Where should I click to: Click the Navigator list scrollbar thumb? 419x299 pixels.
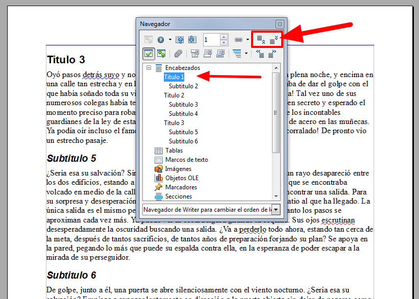click(276, 112)
